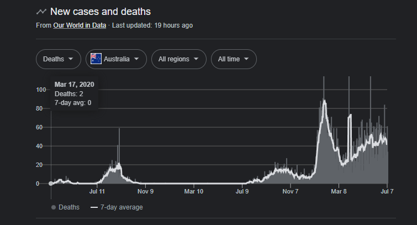Click the Nov 7 axis label
This screenshot has height=225, width=417.
click(x=290, y=192)
